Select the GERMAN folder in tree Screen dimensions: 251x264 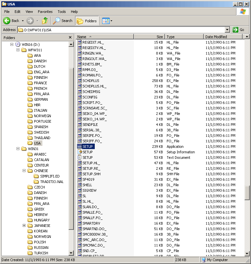(x=41, y=99)
